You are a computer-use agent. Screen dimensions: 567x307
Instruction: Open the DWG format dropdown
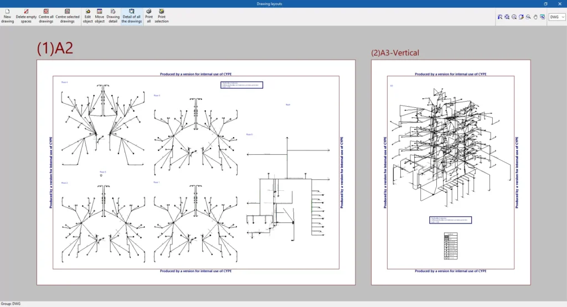[556, 17]
